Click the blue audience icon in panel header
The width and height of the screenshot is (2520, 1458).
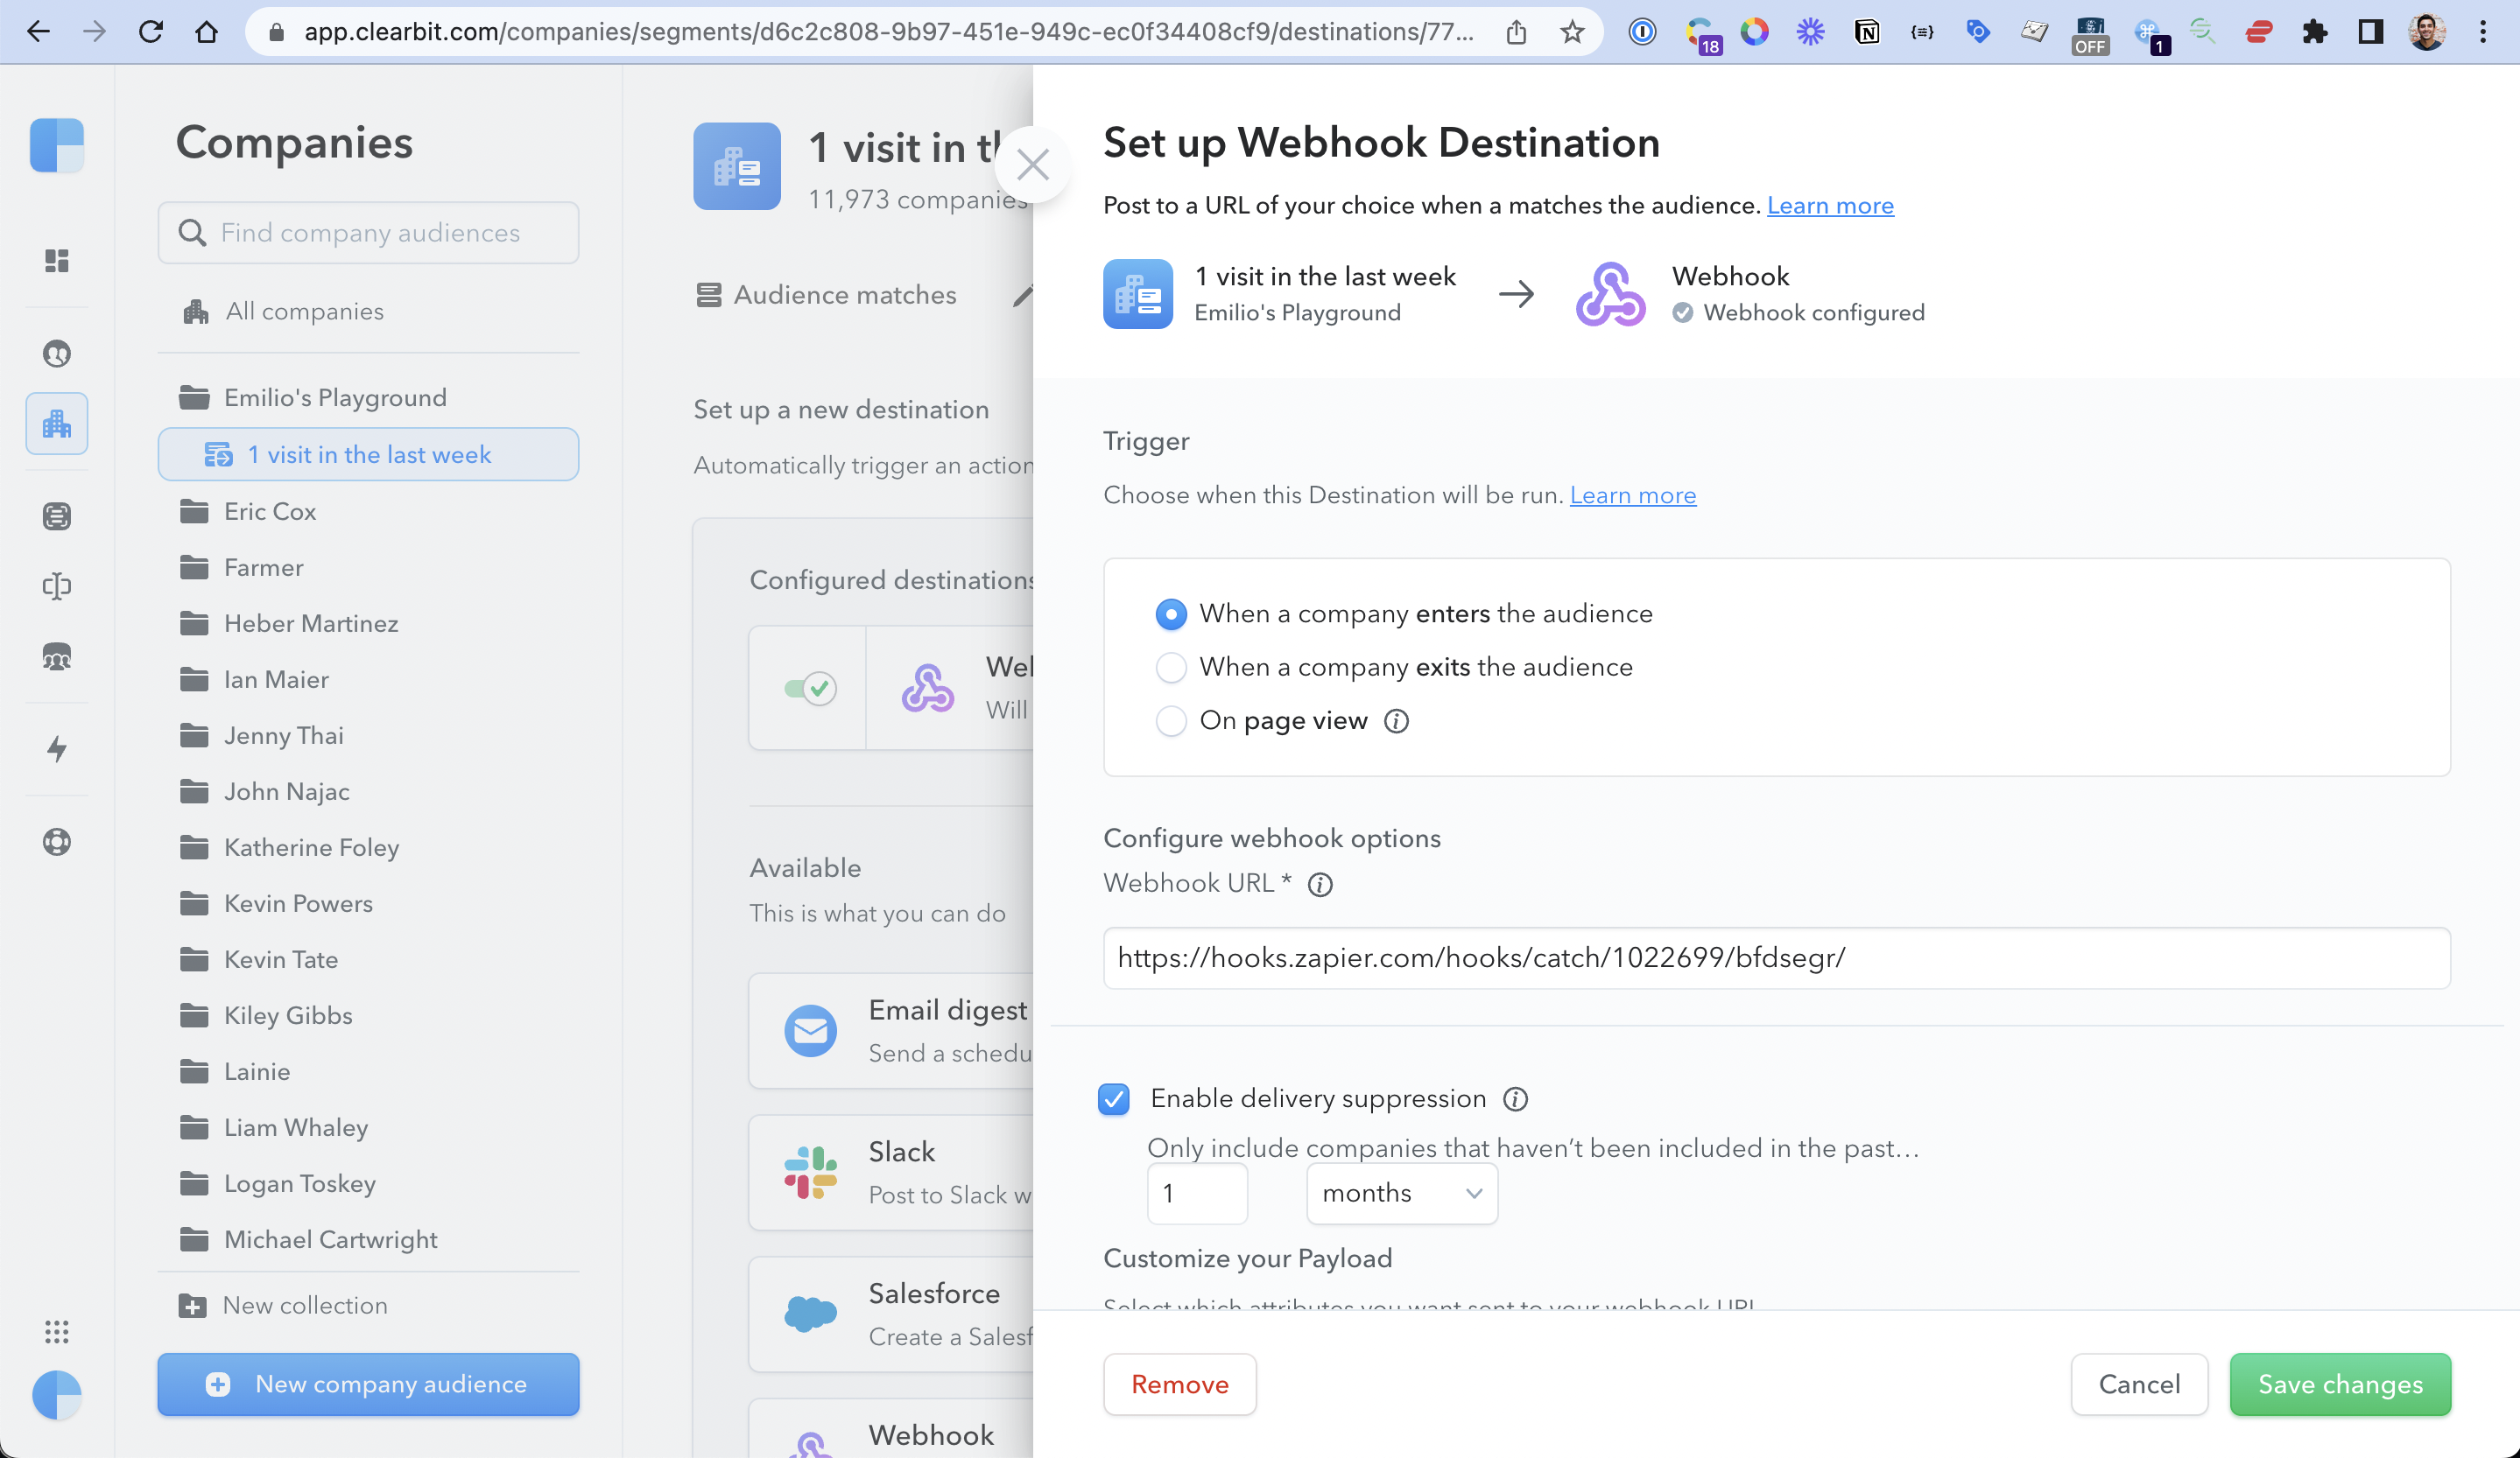pyautogui.click(x=1138, y=294)
